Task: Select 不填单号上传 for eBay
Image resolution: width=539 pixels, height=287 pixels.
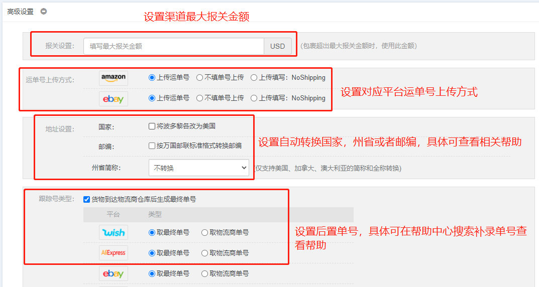Action: coord(200,98)
